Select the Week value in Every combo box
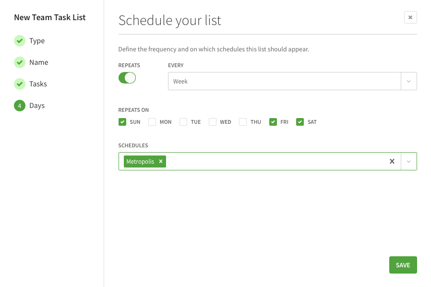This screenshot has width=431, height=287. tap(283, 81)
